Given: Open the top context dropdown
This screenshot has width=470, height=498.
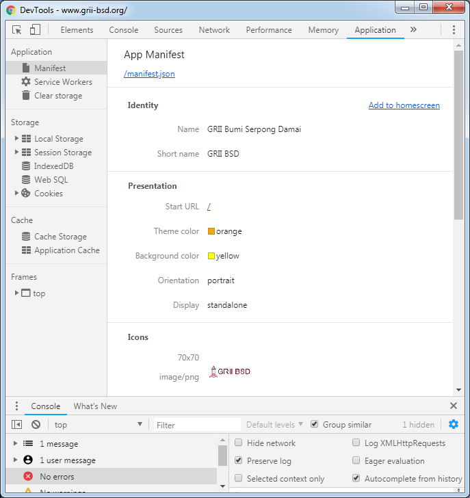Looking at the screenshot, I should click(98, 424).
